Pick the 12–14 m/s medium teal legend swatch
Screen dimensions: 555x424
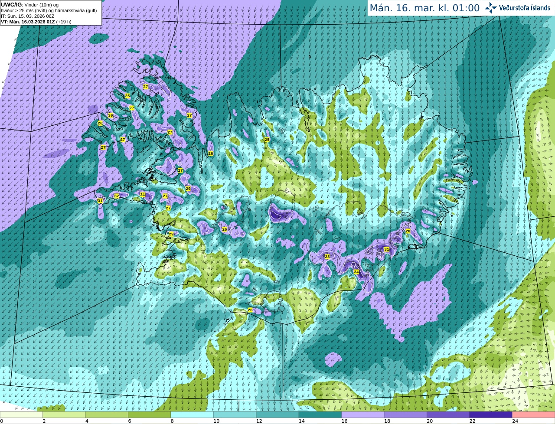[277, 414]
